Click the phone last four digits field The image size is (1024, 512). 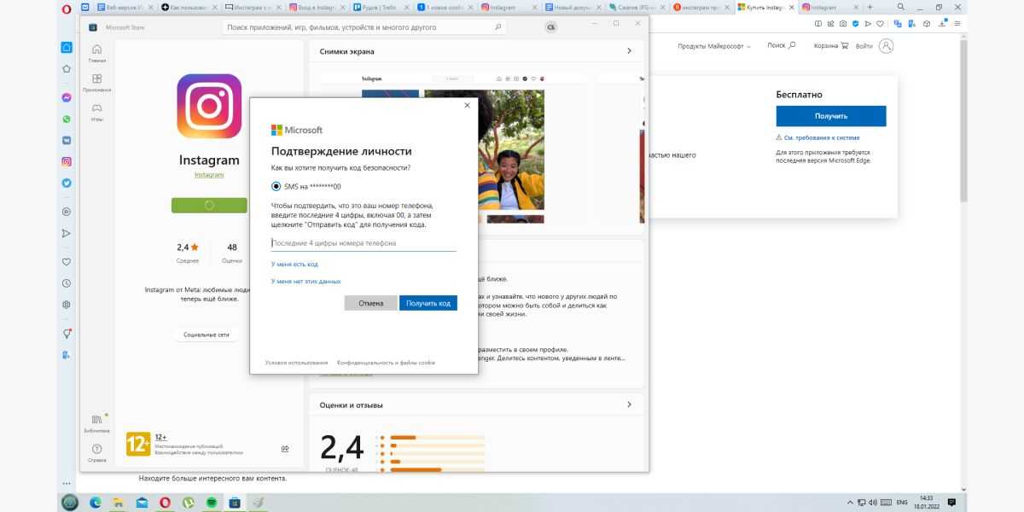click(x=364, y=243)
